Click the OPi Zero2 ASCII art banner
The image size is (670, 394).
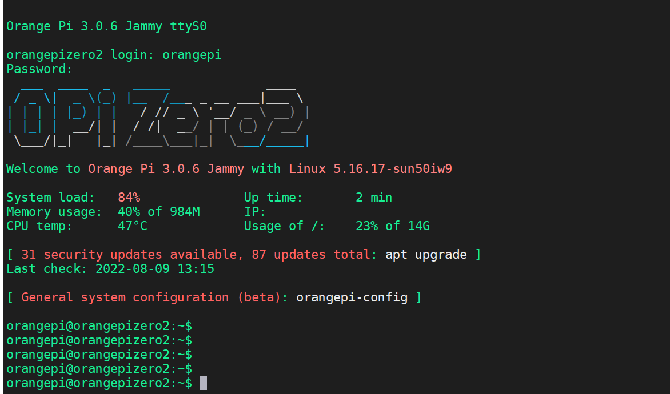(x=158, y=116)
